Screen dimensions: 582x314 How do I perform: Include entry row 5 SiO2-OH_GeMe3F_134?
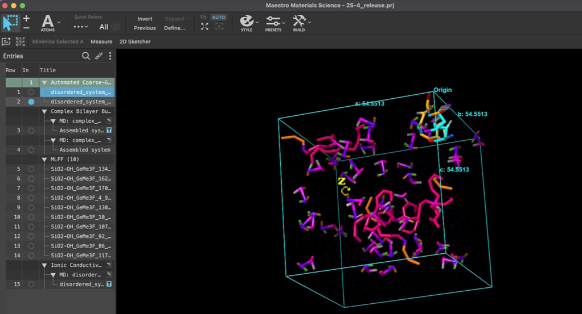click(31, 169)
